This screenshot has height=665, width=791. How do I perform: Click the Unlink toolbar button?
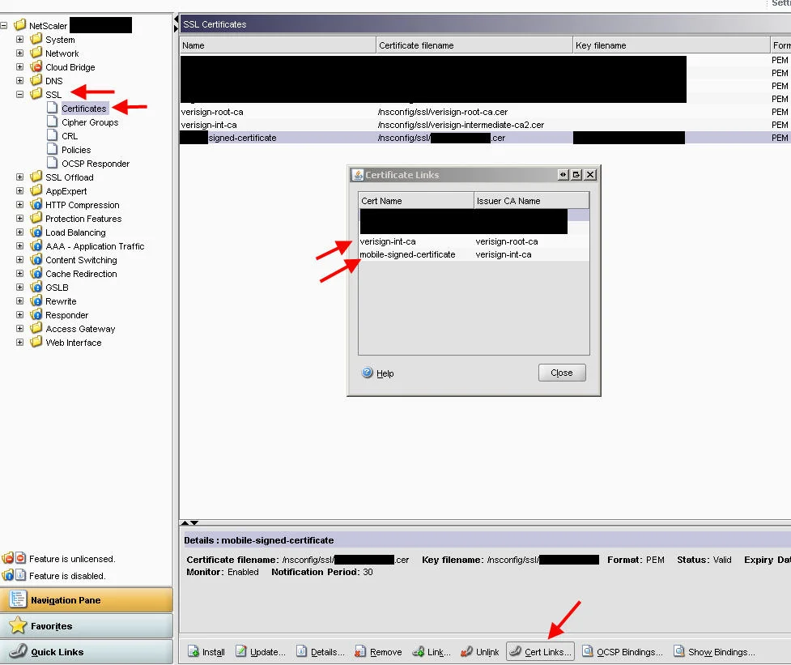pyautogui.click(x=480, y=651)
